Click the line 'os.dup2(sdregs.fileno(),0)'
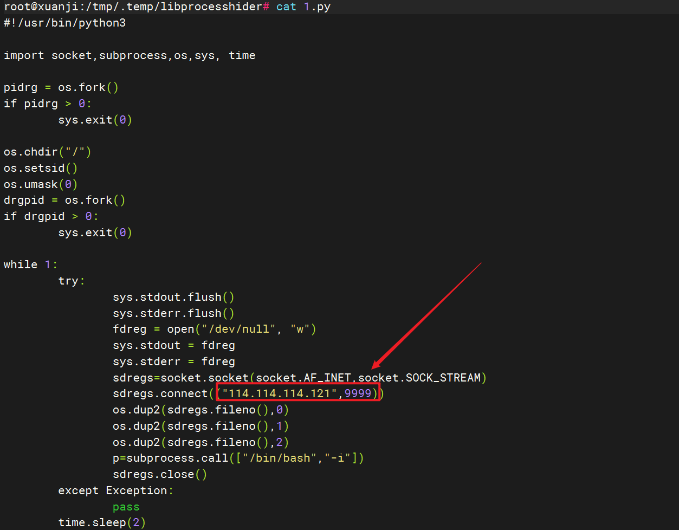This screenshot has height=530, width=679. (x=201, y=410)
